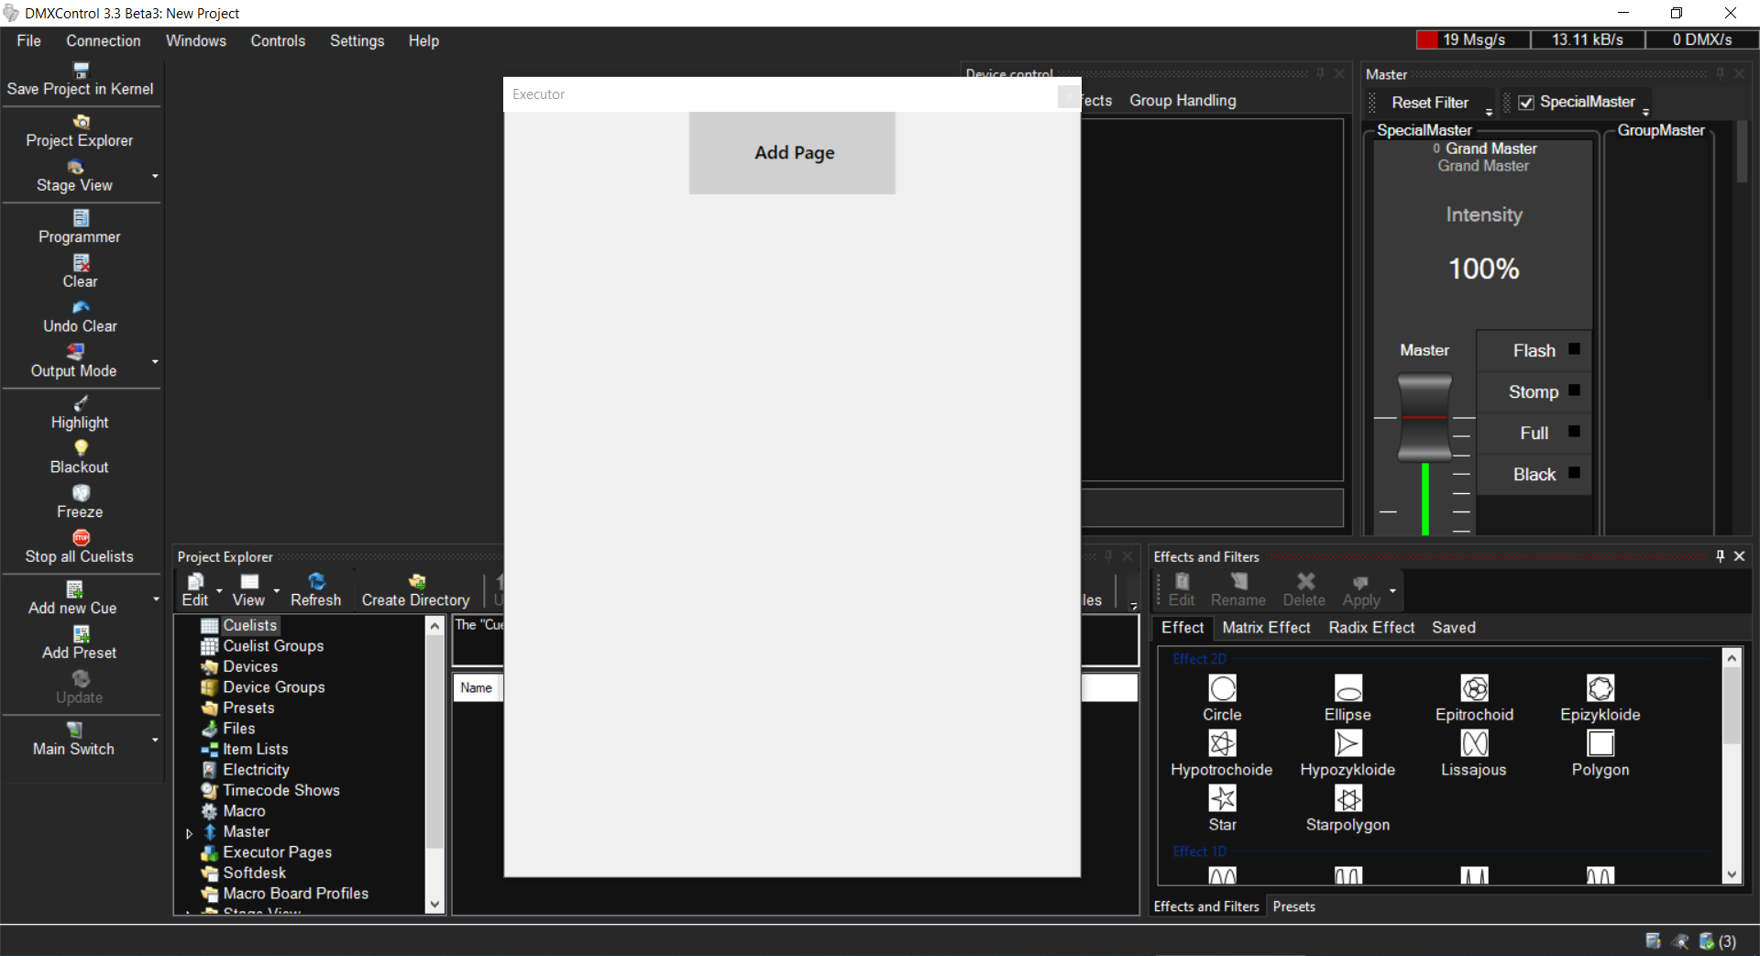The image size is (1760, 956).
Task: Click the Add Page button
Action: pyautogui.click(x=793, y=153)
